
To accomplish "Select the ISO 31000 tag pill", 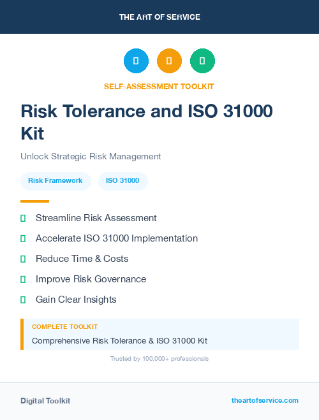I will [x=122, y=181].
